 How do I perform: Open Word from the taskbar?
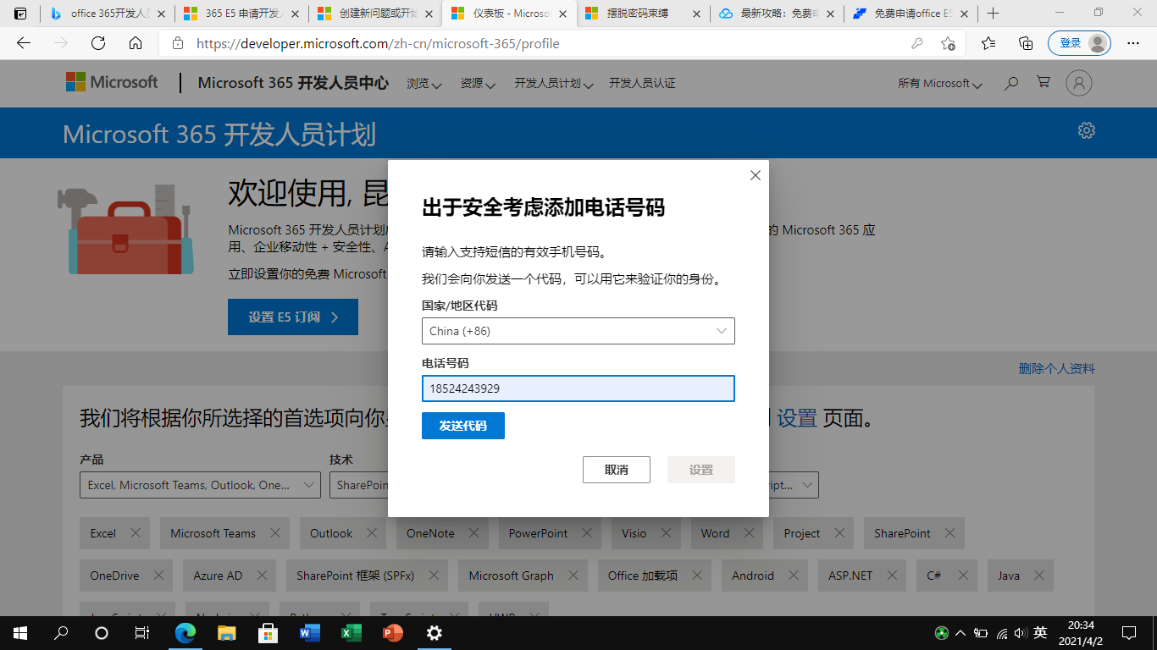click(x=310, y=632)
